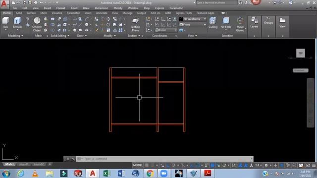Activate the Extrude tool

click(x=17, y=22)
